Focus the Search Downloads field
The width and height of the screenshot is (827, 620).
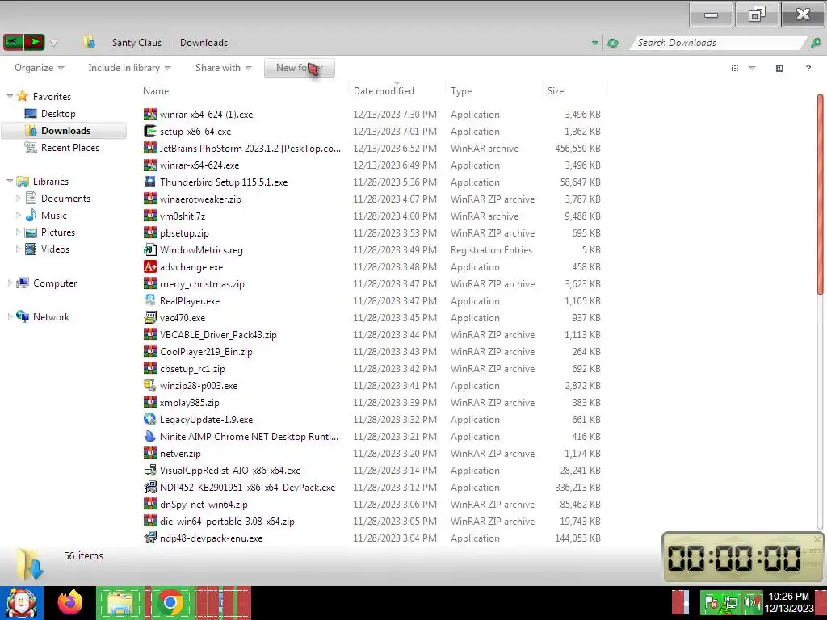click(x=718, y=43)
